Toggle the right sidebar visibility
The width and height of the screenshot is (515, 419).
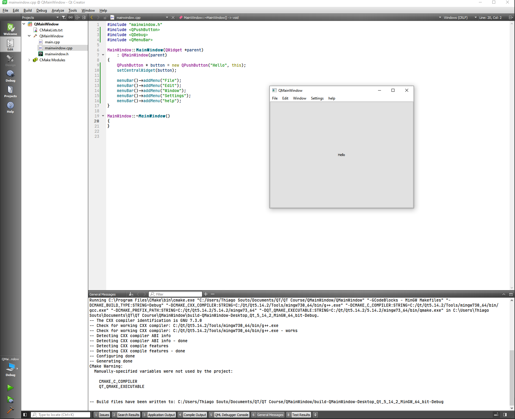505,415
